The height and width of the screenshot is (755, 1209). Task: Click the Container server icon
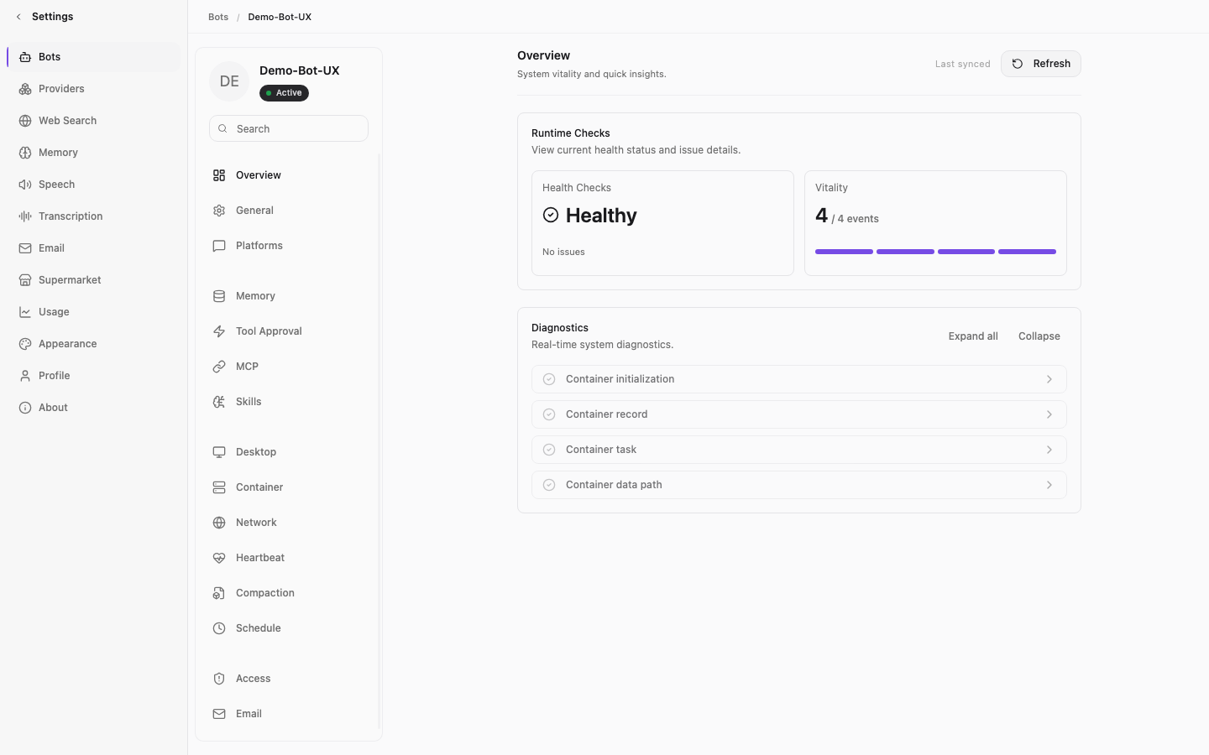219,487
